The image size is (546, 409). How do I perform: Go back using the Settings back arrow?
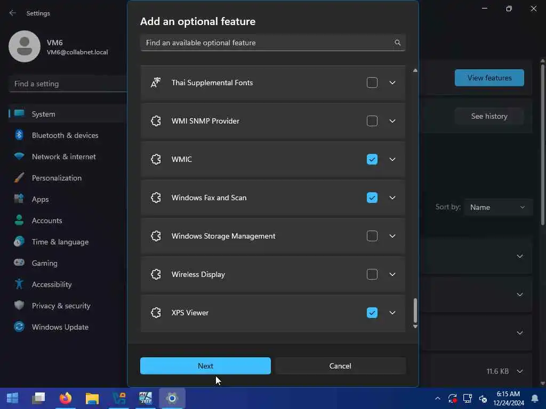click(13, 13)
